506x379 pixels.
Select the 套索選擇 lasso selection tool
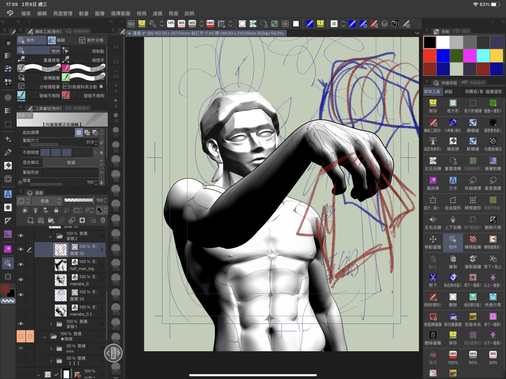point(493,180)
